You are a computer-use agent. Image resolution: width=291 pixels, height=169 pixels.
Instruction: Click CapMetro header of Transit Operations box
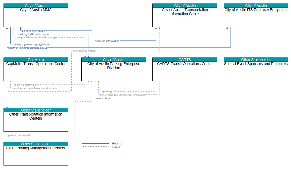(x=36, y=60)
